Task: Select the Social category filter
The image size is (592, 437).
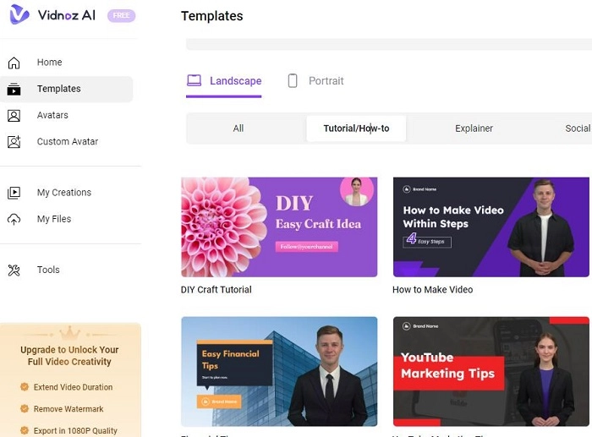Action: coord(578,128)
